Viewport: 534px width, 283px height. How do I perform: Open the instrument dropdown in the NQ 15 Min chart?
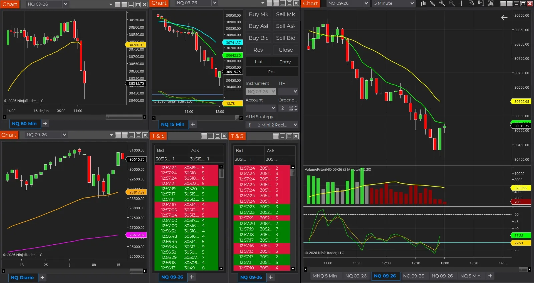[x=214, y=3]
